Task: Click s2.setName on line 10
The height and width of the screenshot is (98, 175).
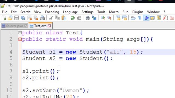Action: click(39, 90)
